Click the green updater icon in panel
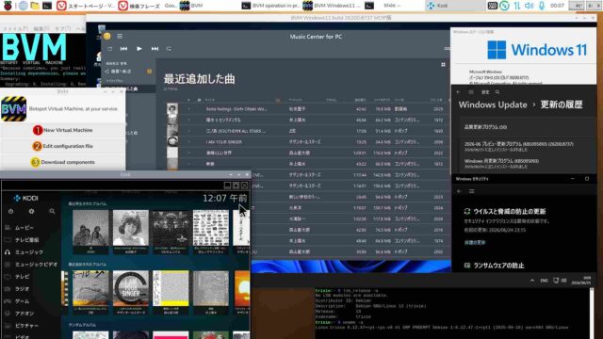Screen dimensions: 603x339 pos(504,6)
